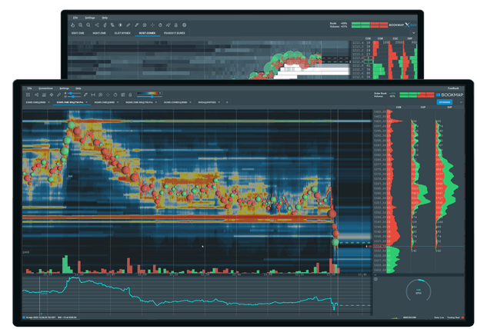The image size is (477, 329).
Task: Adjust the lower small slider in the front toolbar
Action: pos(74,96)
